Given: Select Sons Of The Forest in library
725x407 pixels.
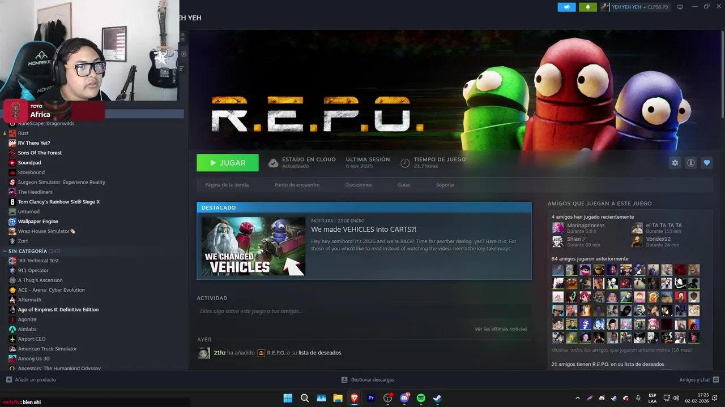Looking at the screenshot, I should pyautogui.click(x=40, y=153).
